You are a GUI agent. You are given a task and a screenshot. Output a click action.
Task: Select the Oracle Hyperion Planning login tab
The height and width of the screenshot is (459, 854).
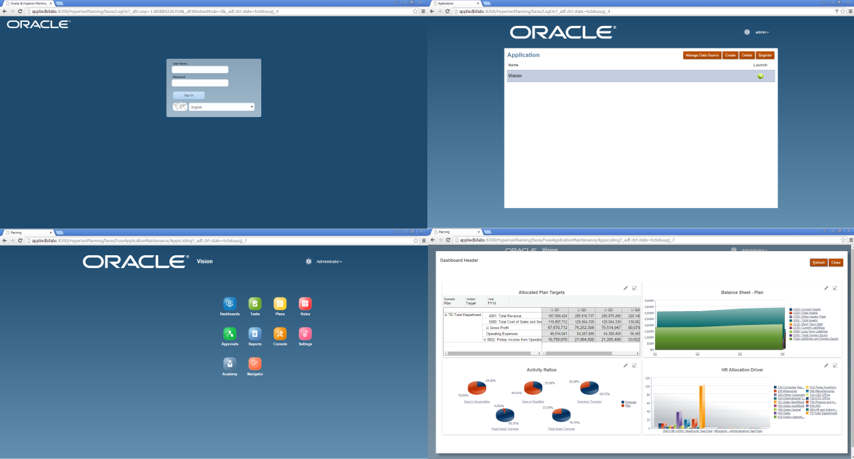[27, 3]
